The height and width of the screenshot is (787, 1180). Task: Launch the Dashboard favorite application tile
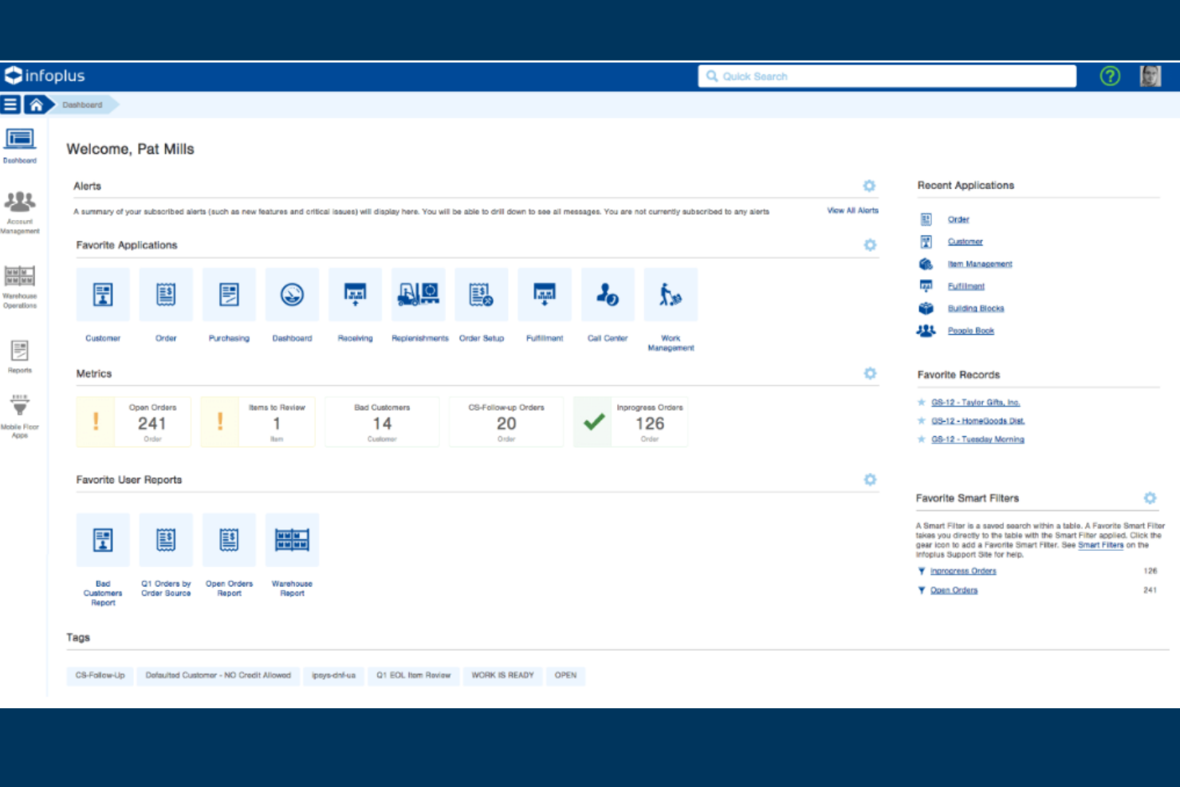click(x=292, y=295)
